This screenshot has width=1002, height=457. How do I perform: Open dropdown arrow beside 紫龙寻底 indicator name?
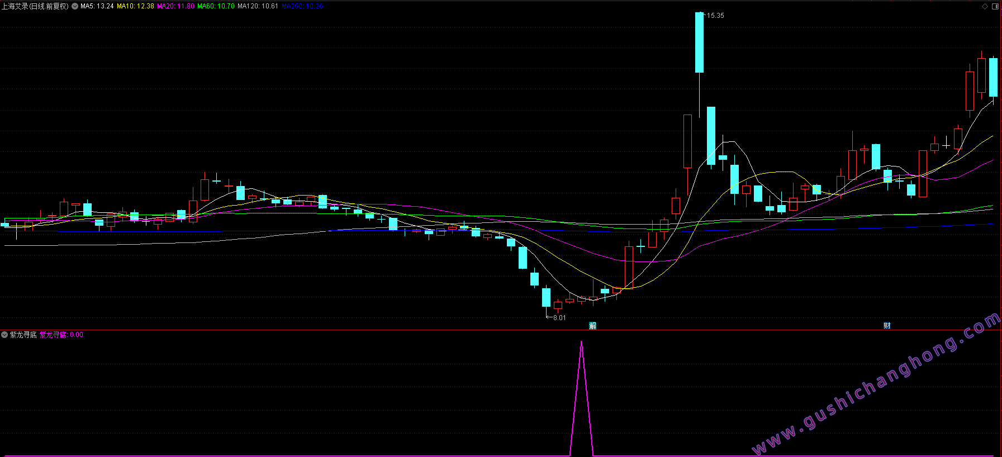(4, 335)
